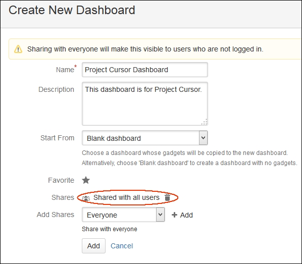Delete the 'Shared with all users' share
Screen dimensions: 302x264
tap(167, 197)
